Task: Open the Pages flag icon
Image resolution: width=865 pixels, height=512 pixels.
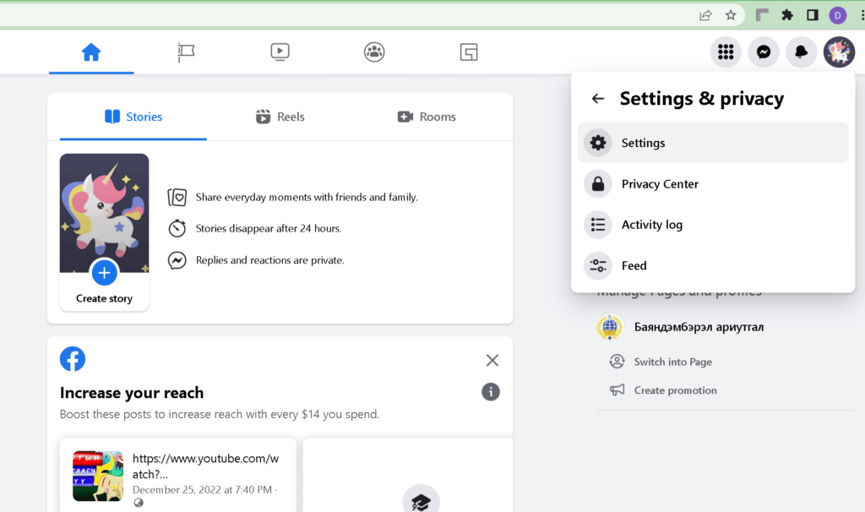Action: (186, 52)
